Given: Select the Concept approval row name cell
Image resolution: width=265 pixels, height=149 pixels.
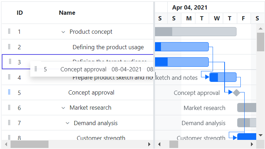Looking at the screenshot, I should (x=91, y=93).
